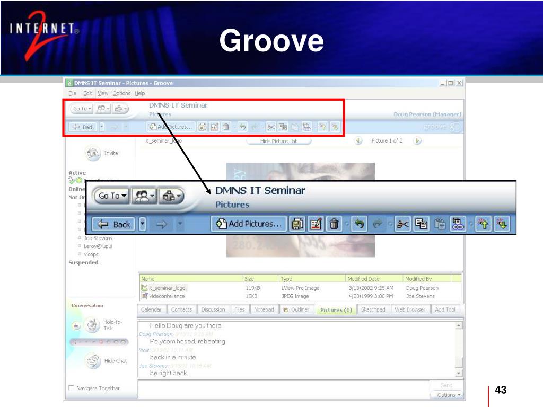Open the View menu
Image resolution: width=543 pixels, height=407 pixels.
tap(103, 93)
